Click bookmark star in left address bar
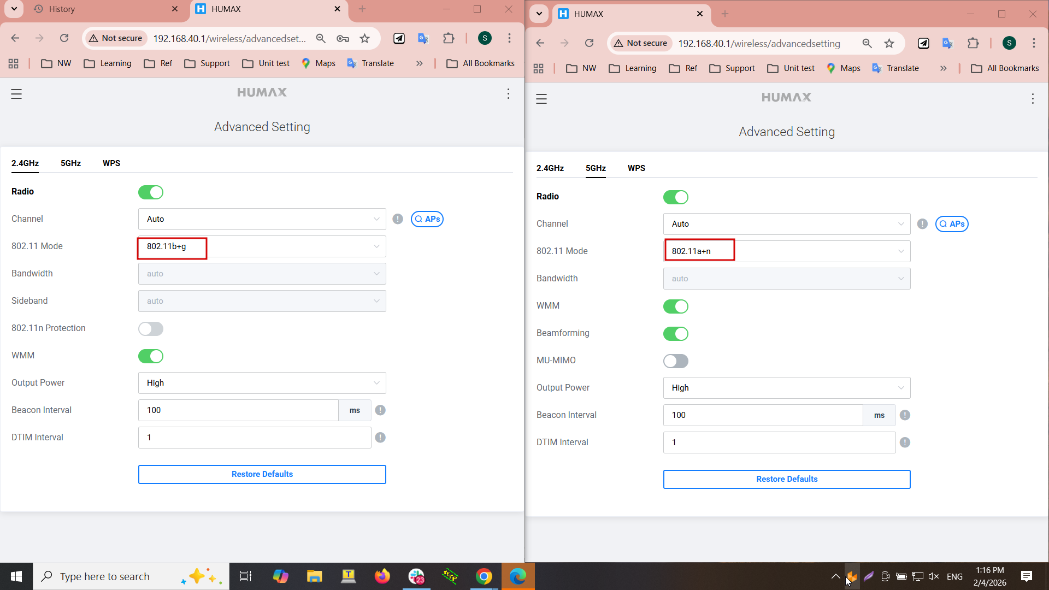 364,38
